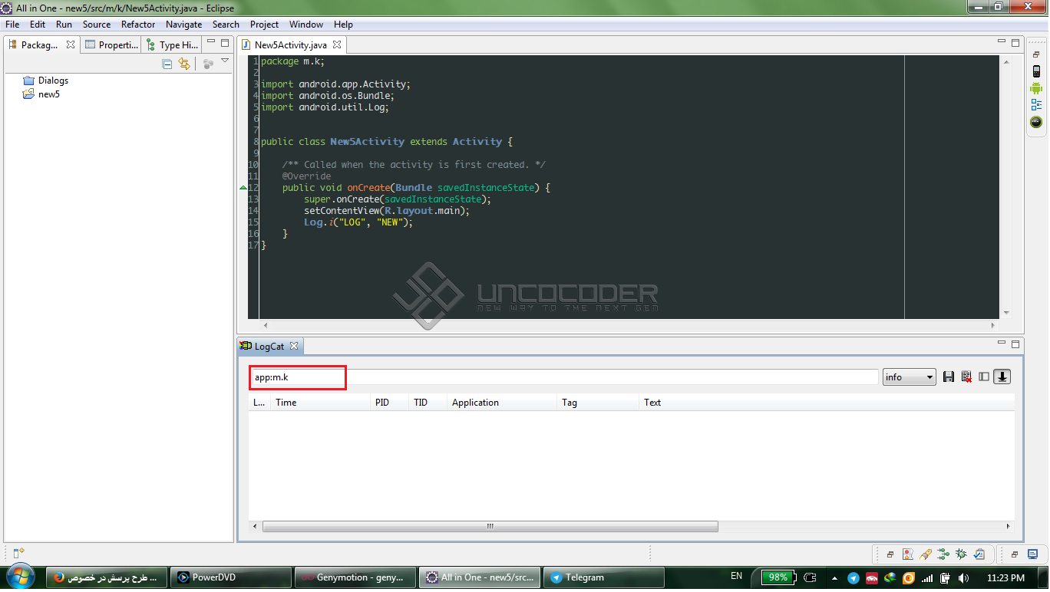The image size is (1050, 592).
Task: Click the LogCat filter field containing app:m.k
Action: pos(563,377)
